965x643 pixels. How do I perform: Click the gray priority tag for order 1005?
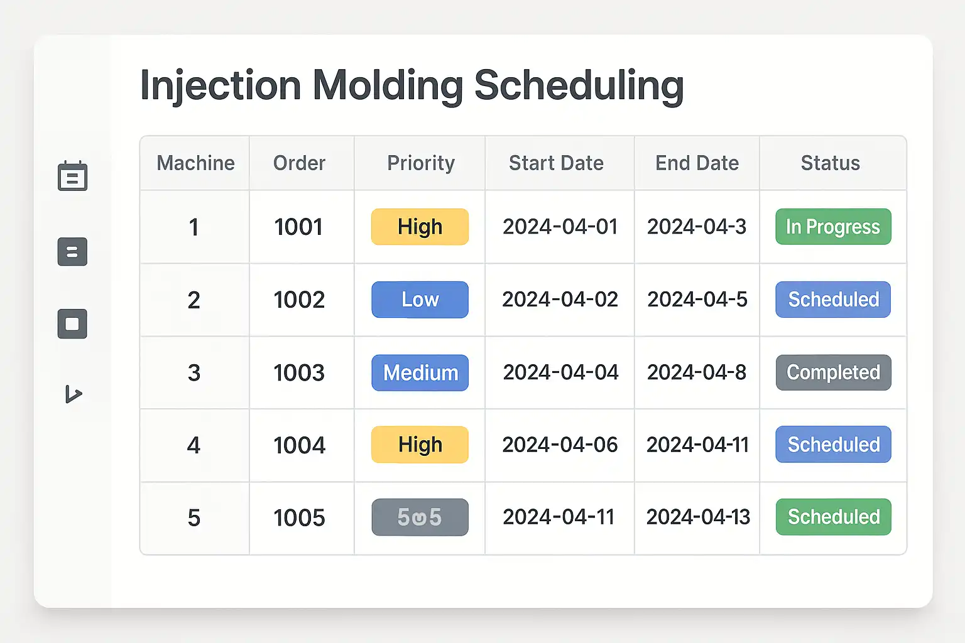tap(420, 517)
